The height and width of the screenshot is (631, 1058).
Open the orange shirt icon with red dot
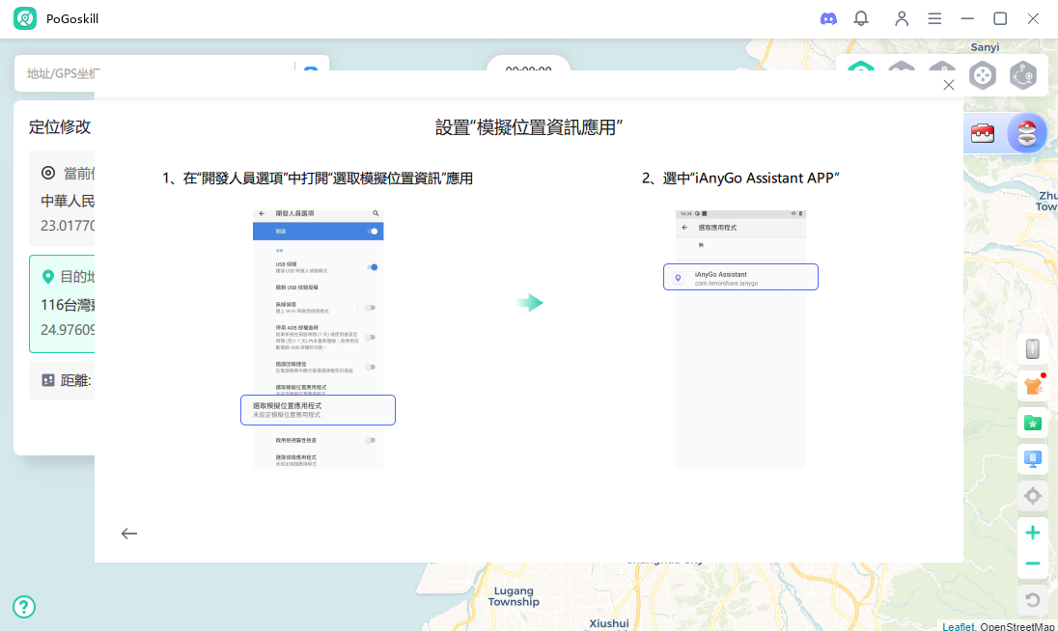pos(1032,386)
